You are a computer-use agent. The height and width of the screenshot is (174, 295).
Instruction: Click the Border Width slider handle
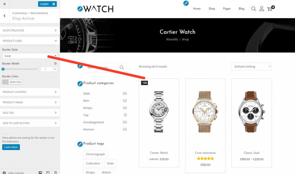(3, 69)
